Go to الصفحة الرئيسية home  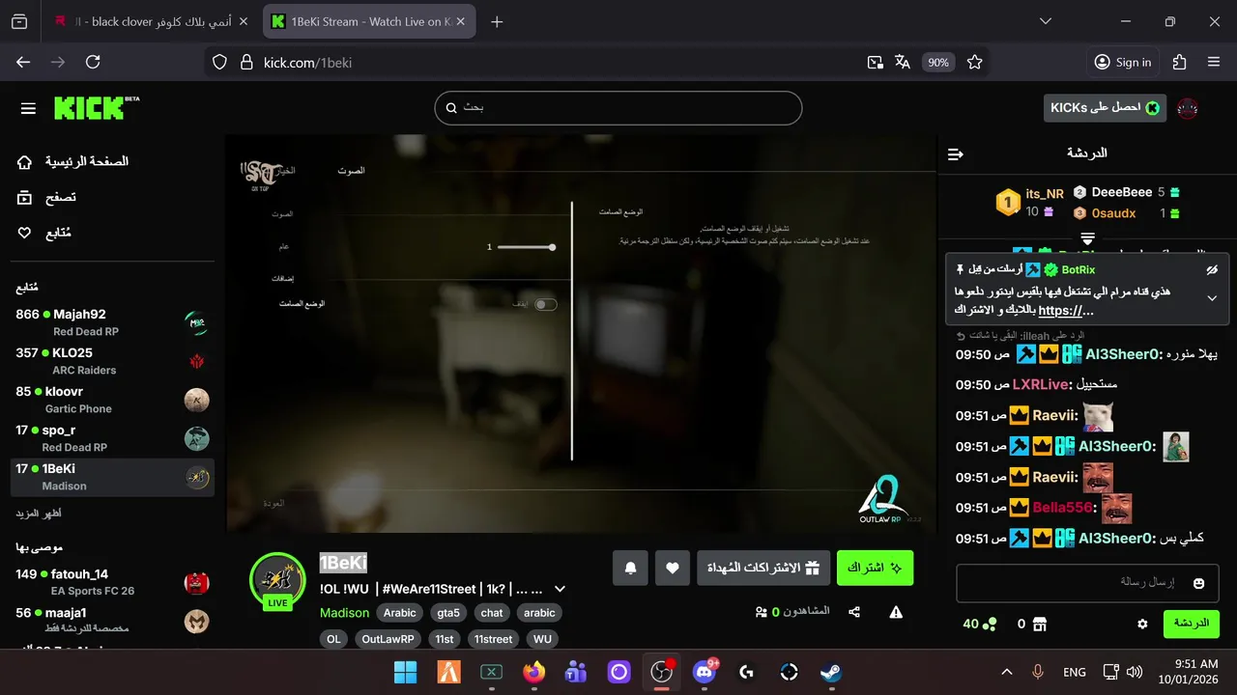[72, 161]
